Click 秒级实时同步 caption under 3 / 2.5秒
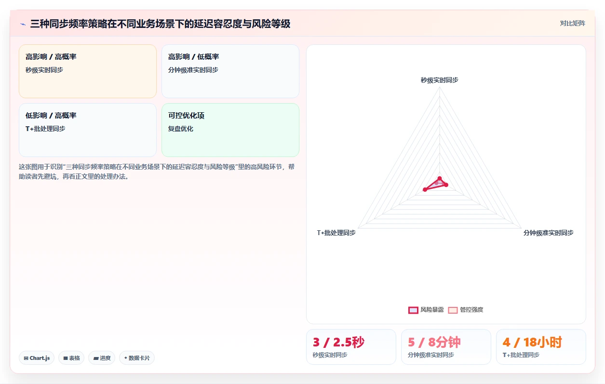605x384 pixels. 330,355
